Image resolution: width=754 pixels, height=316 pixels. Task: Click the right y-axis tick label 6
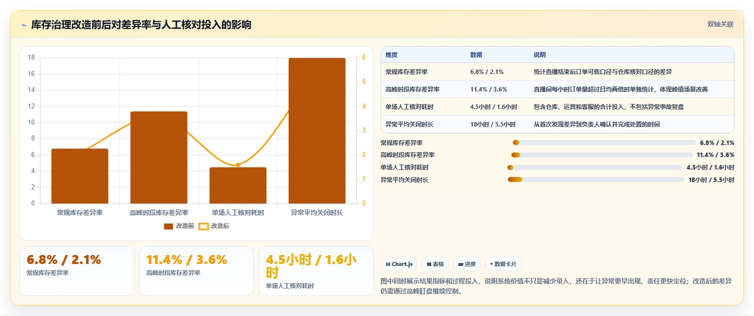click(364, 57)
